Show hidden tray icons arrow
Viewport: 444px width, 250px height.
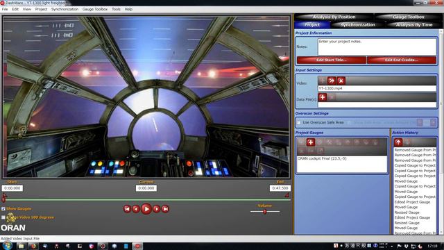(391, 246)
